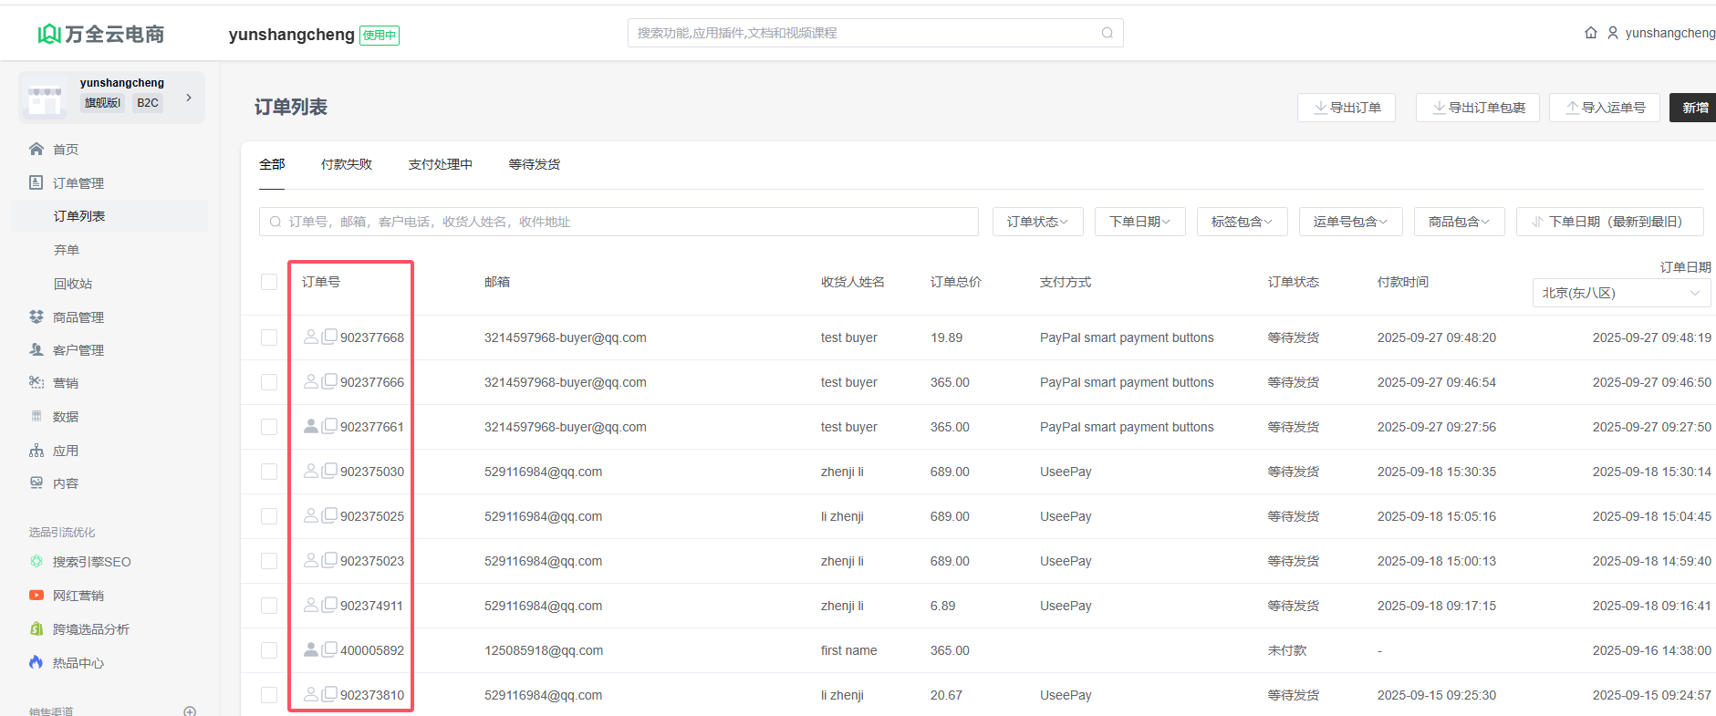Select the checkbox for order 902374911
Screen dimensions: 1716x716
tap(269, 606)
